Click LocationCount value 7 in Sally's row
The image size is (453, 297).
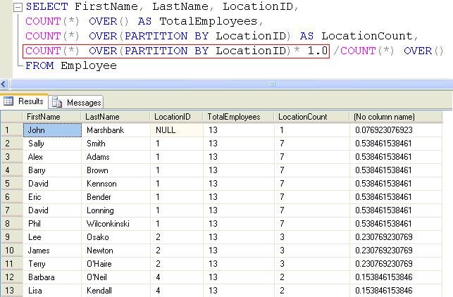point(312,144)
